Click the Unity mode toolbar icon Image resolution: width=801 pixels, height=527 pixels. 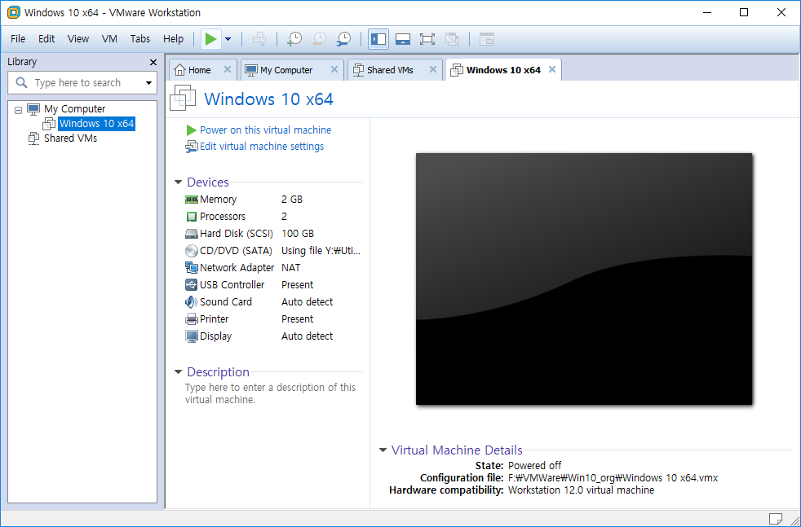pos(452,39)
